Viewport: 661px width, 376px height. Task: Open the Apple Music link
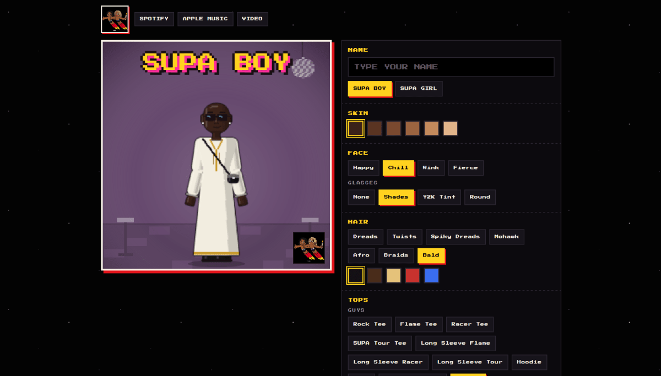tap(205, 19)
